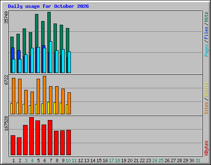Click the yellow visits bar for day 7
The width and height of the screenshot is (211, 165).
[x=48, y=108]
